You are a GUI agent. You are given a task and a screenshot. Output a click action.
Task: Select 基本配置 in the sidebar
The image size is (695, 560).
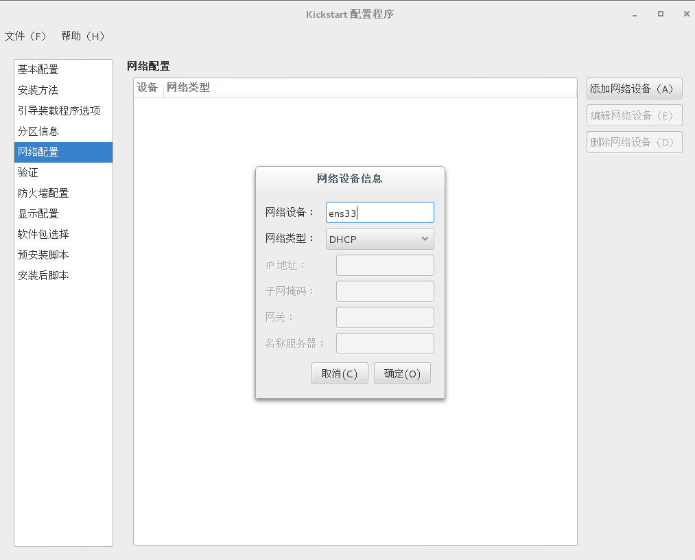tap(63, 69)
